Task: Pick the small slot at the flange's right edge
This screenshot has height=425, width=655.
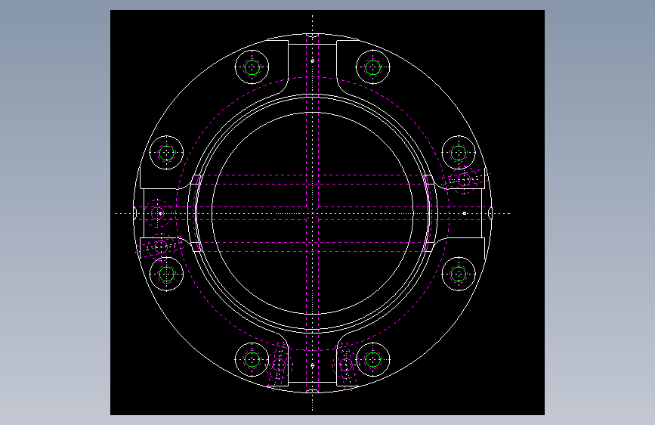Action: coord(490,213)
